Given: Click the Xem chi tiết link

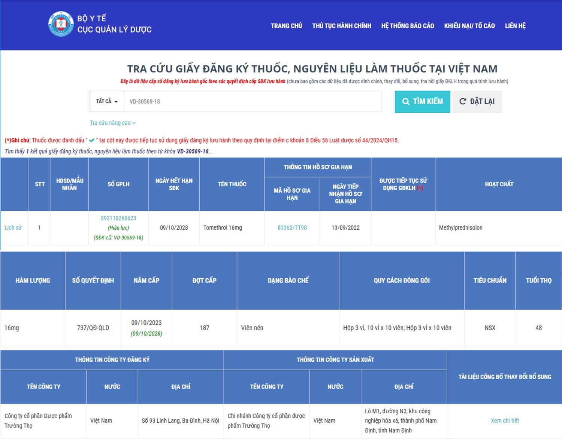Looking at the screenshot, I should click(x=505, y=420).
